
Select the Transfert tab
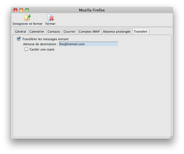coord(141,32)
